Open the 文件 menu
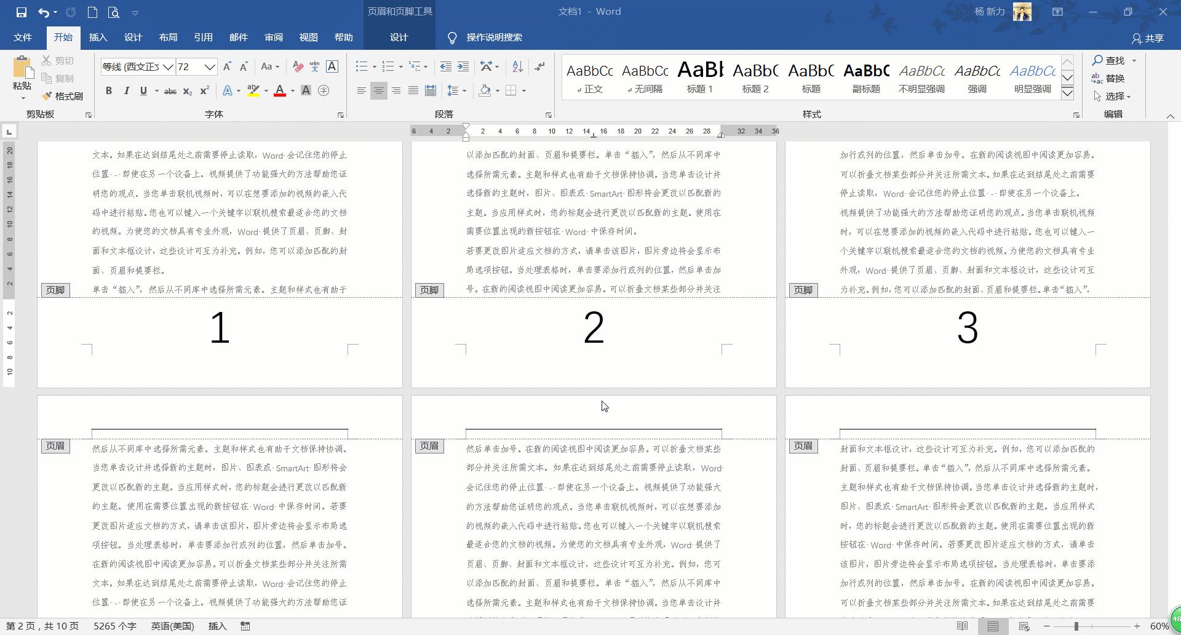 pyautogui.click(x=22, y=37)
